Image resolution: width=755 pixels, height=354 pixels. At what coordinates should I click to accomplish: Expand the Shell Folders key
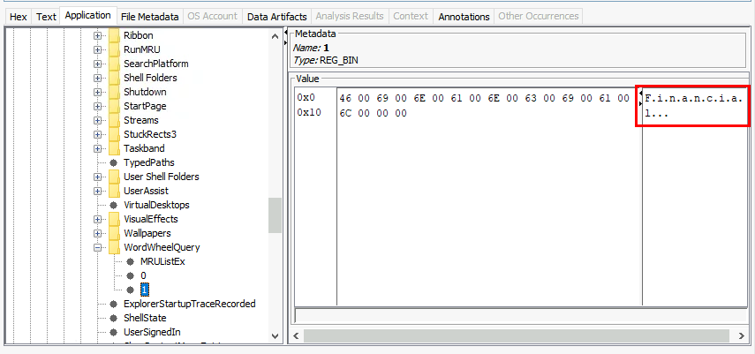[x=98, y=78]
